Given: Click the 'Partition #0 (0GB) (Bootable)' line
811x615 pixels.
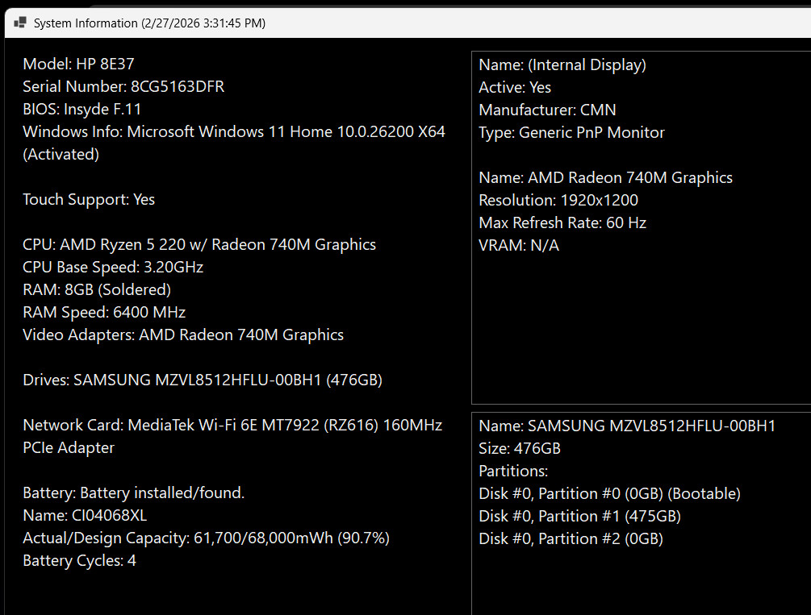Looking at the screenshot, I should (x=609, y=493).
